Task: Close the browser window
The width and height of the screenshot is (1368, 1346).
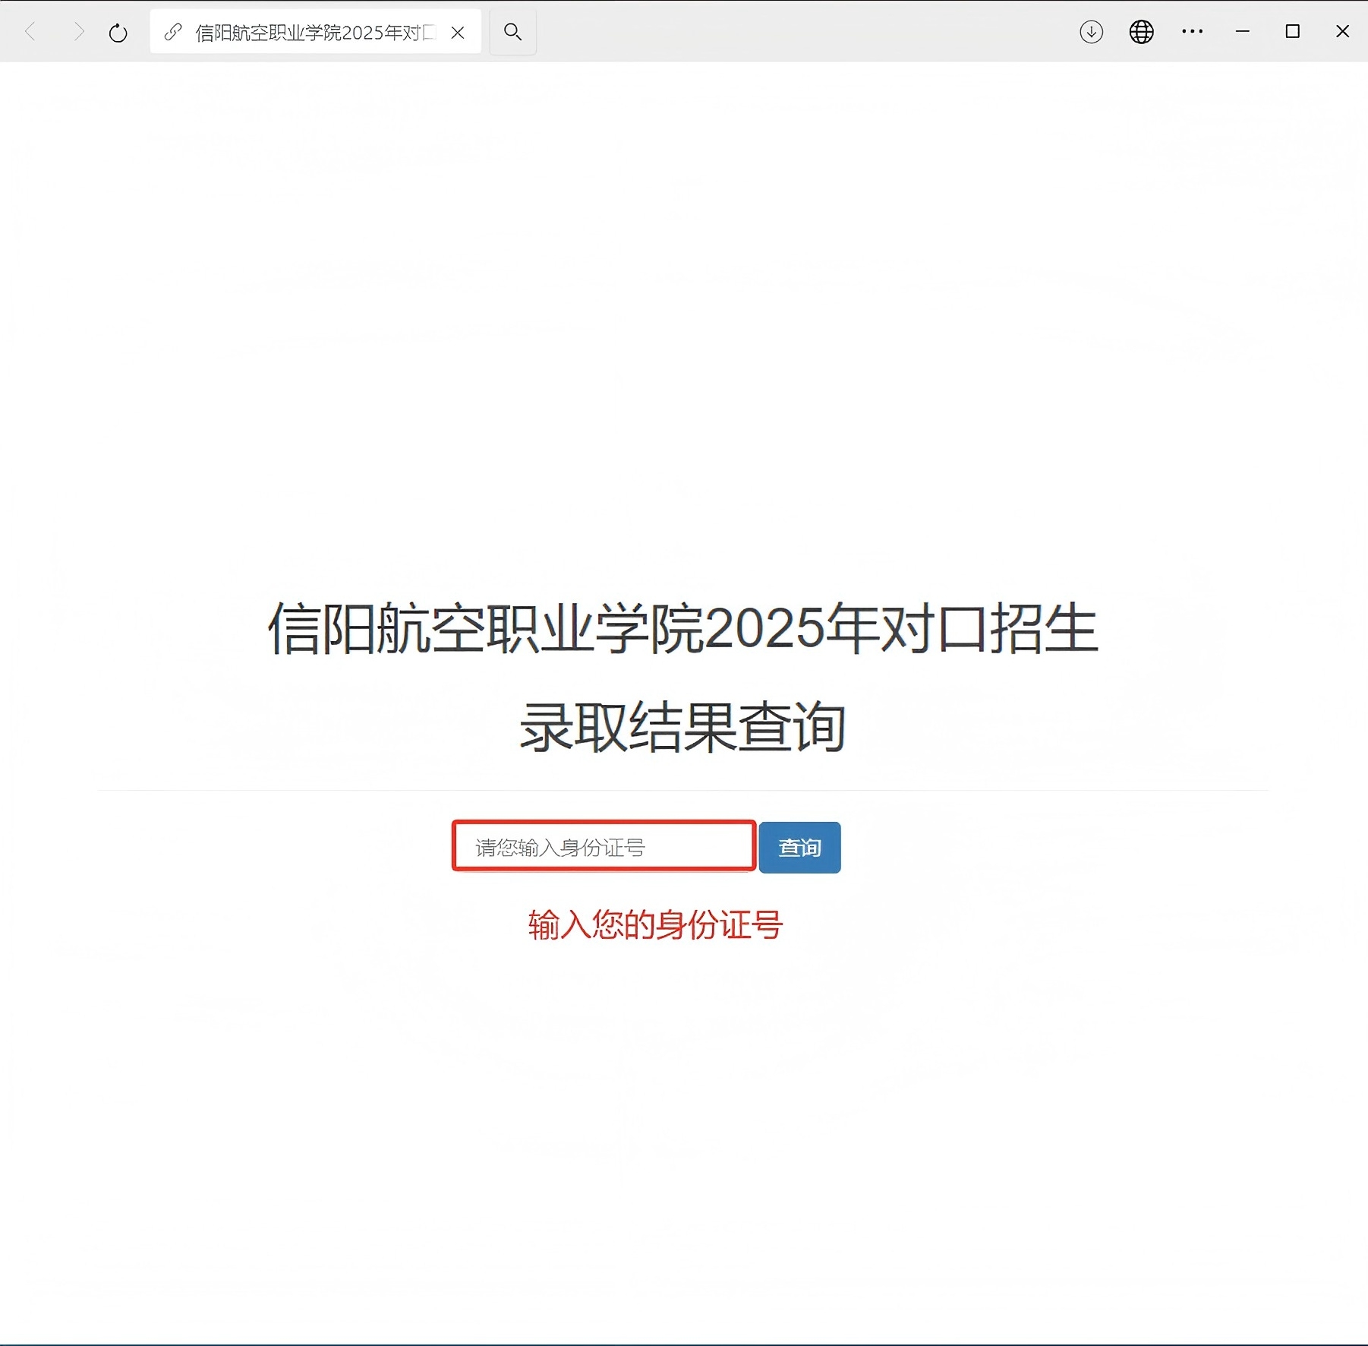Action: (1342, 32)
